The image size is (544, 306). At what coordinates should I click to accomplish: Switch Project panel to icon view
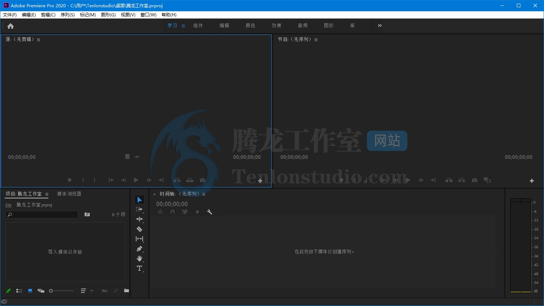[x=30, y=291]
